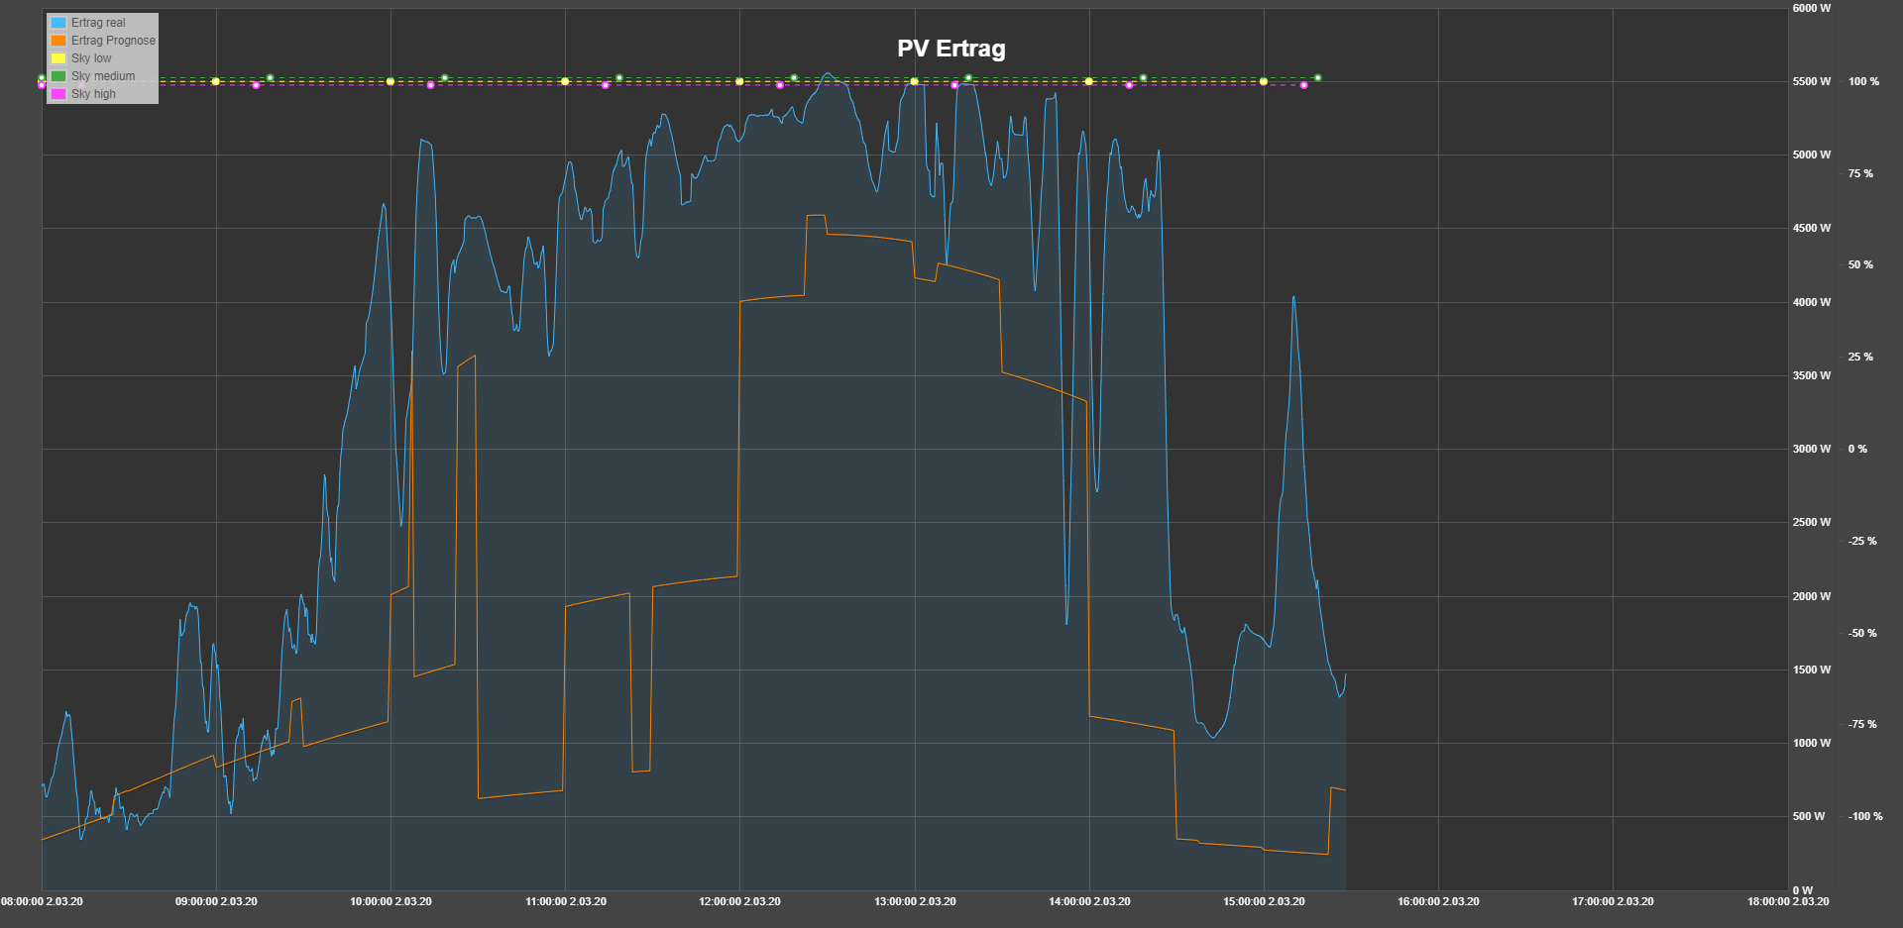
Task: Click the '0 %' percent axis label
Action: tap(1857, 449)
